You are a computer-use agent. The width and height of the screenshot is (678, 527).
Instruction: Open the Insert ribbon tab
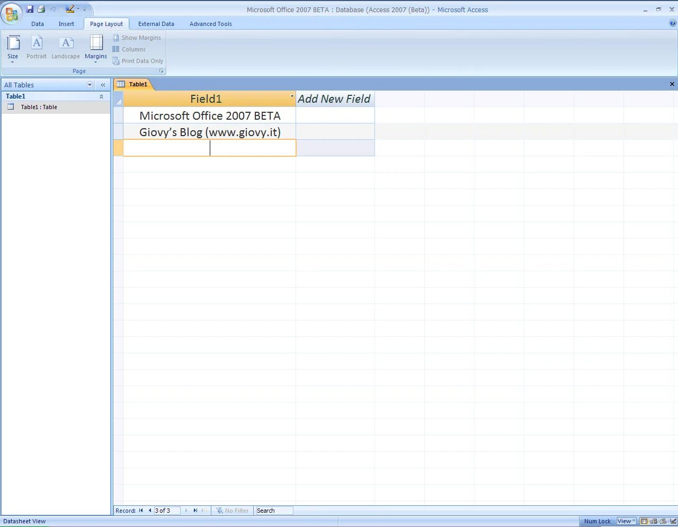(x=66, y=24)
